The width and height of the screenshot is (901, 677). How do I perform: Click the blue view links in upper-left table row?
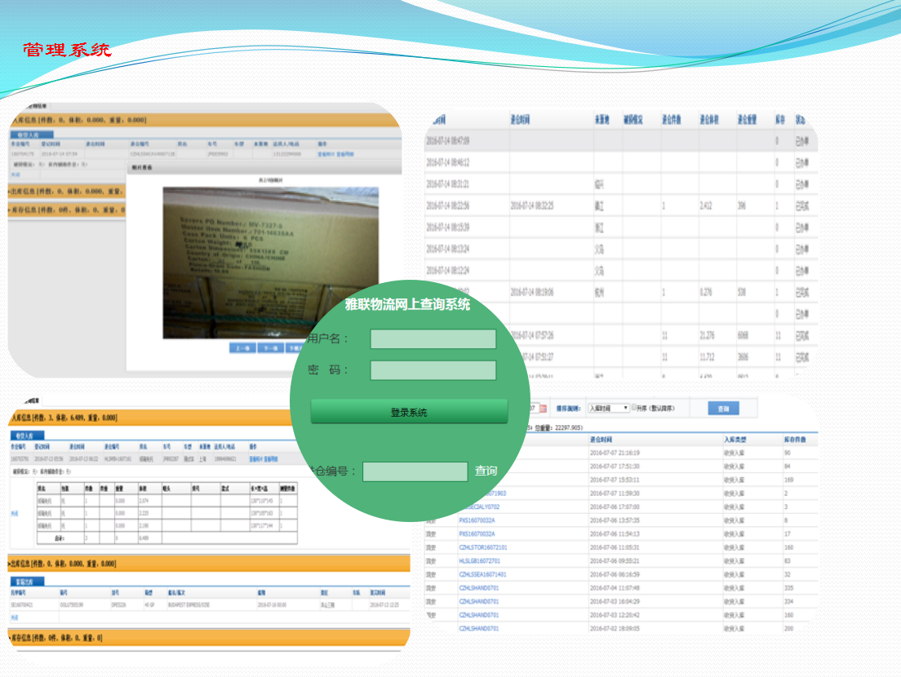[x=336, y=154]
